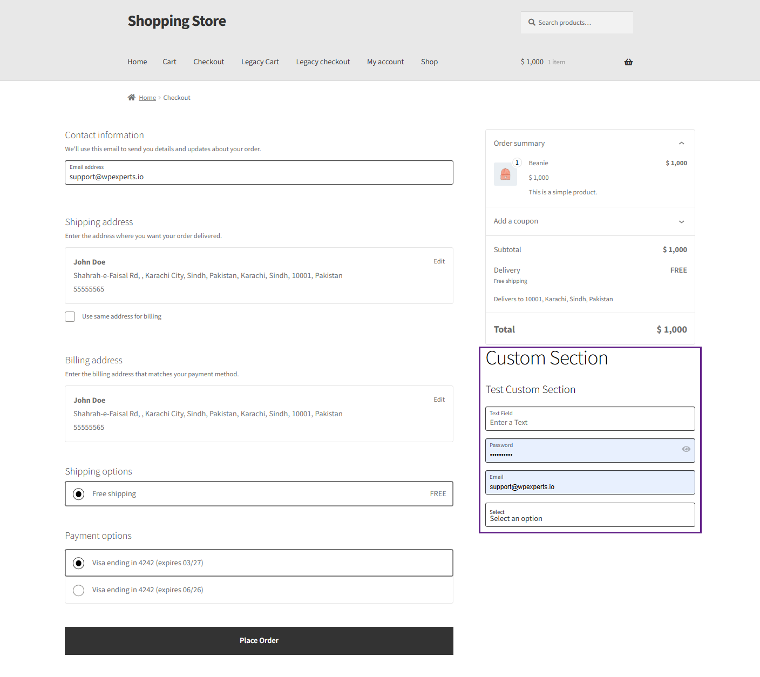Click the home breadcrumb icon
Screen dimensions: 760x677
(131, 98)
